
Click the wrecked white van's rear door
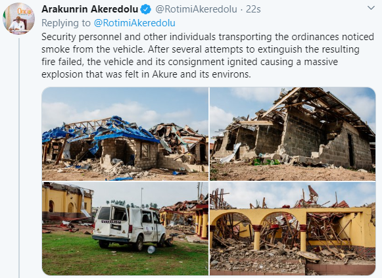[119, 222]
